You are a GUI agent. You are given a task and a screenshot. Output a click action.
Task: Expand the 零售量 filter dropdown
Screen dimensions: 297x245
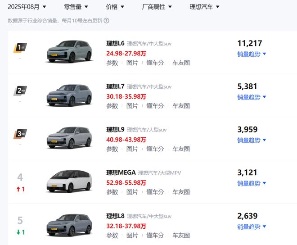pos(76,7)
